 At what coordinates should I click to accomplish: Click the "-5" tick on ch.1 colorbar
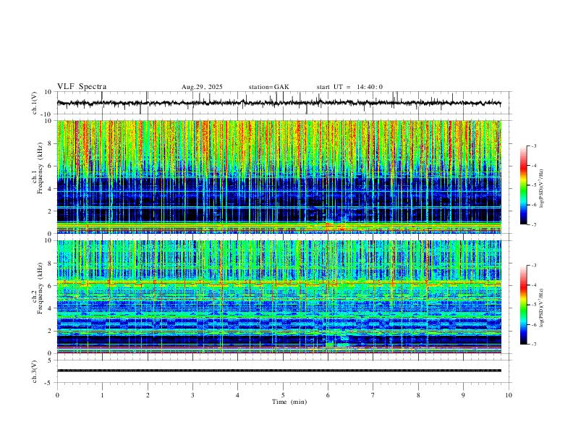click(533, 185)
